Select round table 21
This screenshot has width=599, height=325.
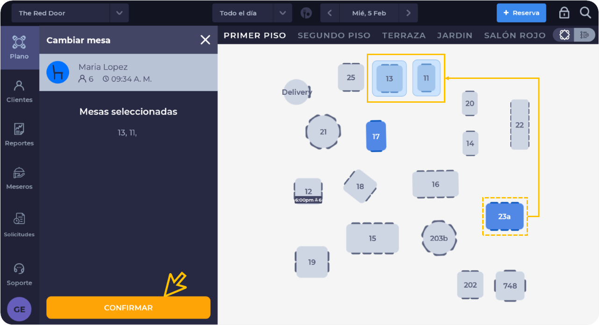[x=323, y=132]
